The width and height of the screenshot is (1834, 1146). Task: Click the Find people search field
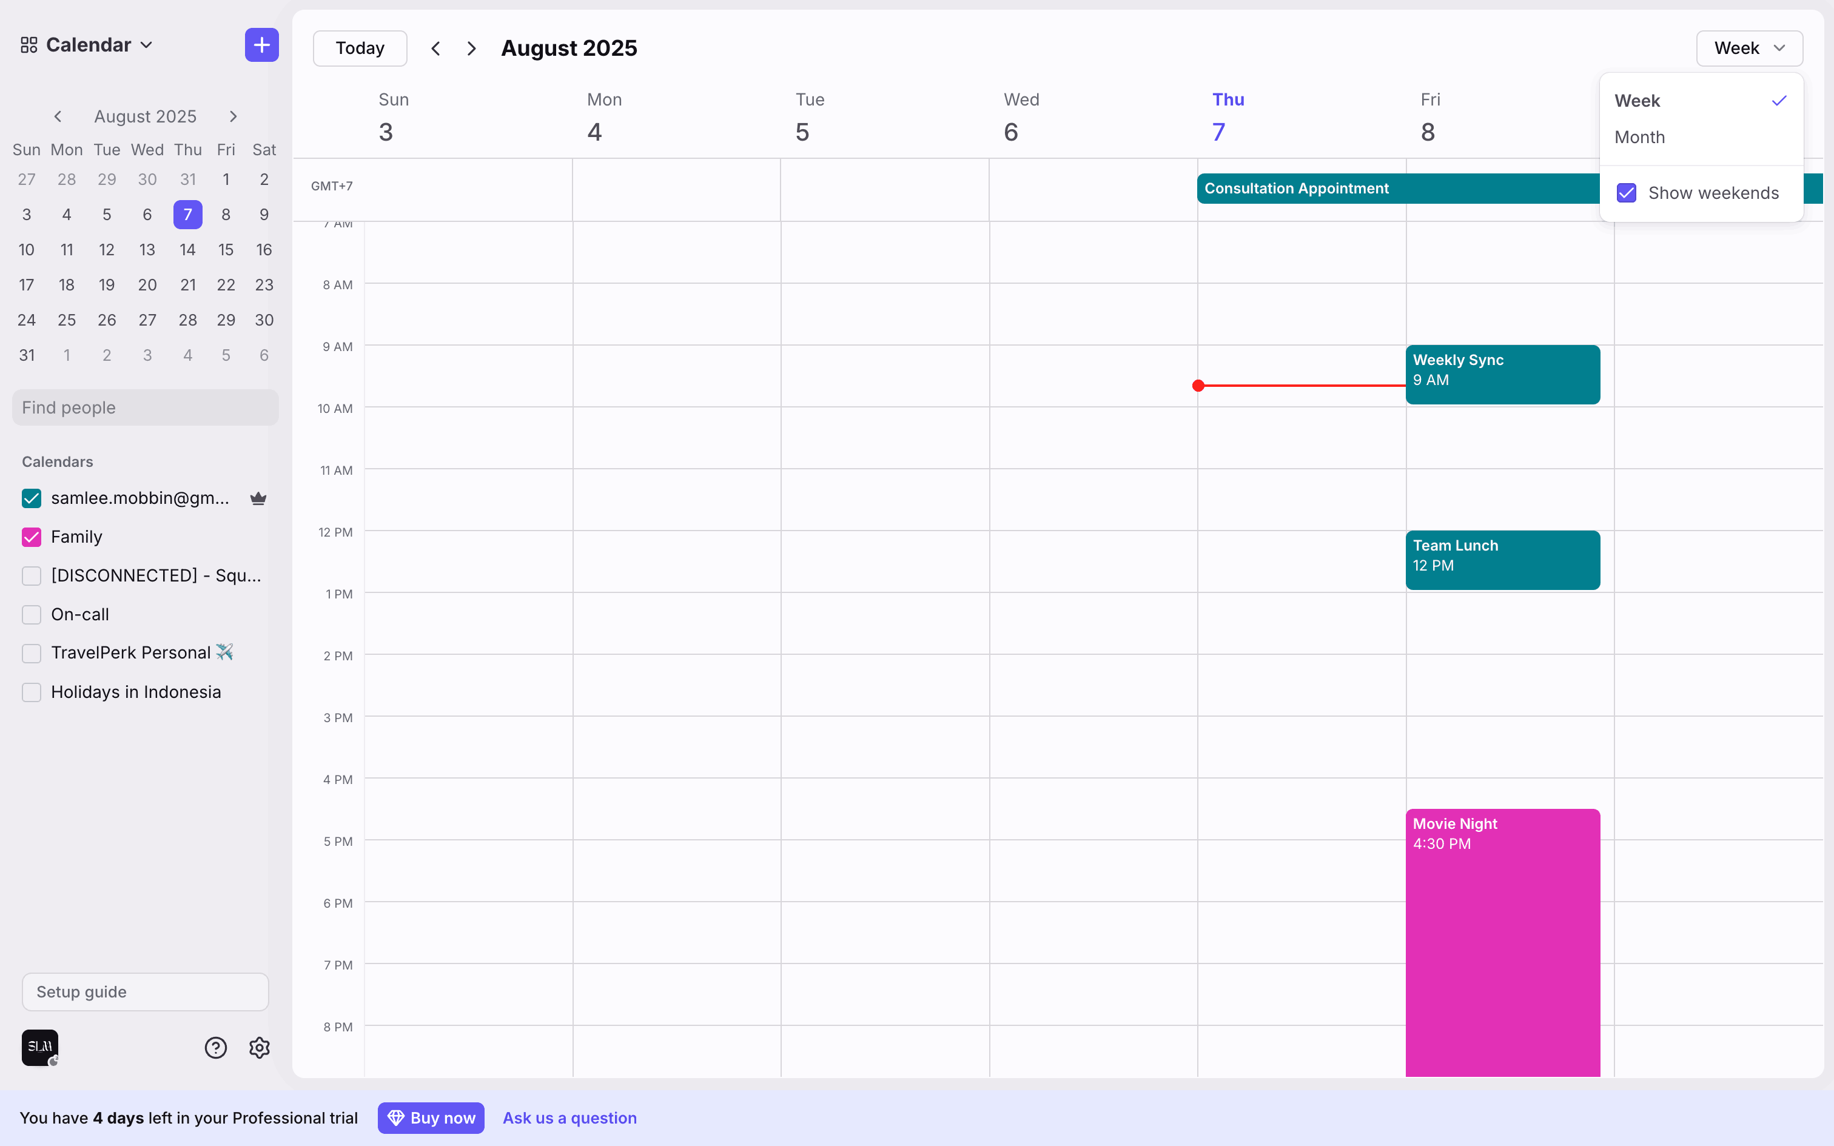click(145, 407)
